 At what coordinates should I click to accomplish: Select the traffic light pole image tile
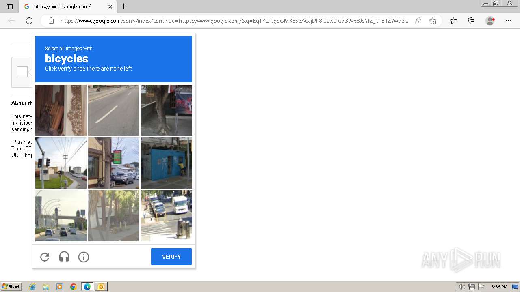(x=61, y=163)
